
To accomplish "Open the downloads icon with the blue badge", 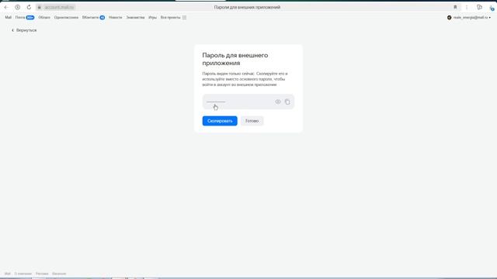I will [492, 8].
